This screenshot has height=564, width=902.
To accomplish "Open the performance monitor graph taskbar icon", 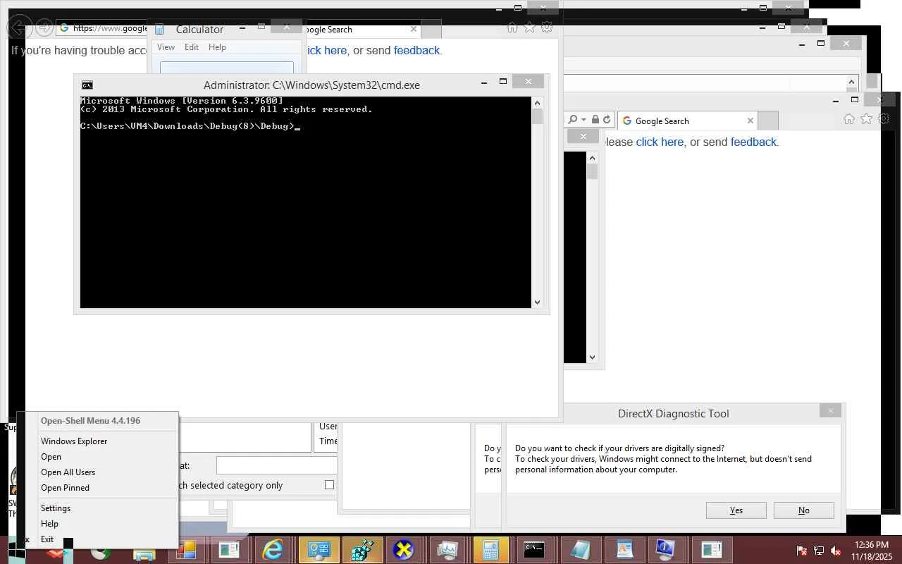I will [447, 549].
